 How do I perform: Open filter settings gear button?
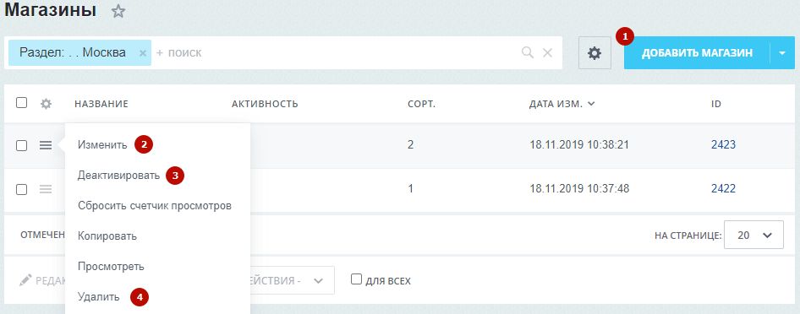point(595,52)
